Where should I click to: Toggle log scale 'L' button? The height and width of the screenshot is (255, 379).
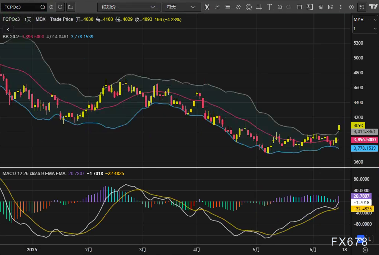(369, 239)
